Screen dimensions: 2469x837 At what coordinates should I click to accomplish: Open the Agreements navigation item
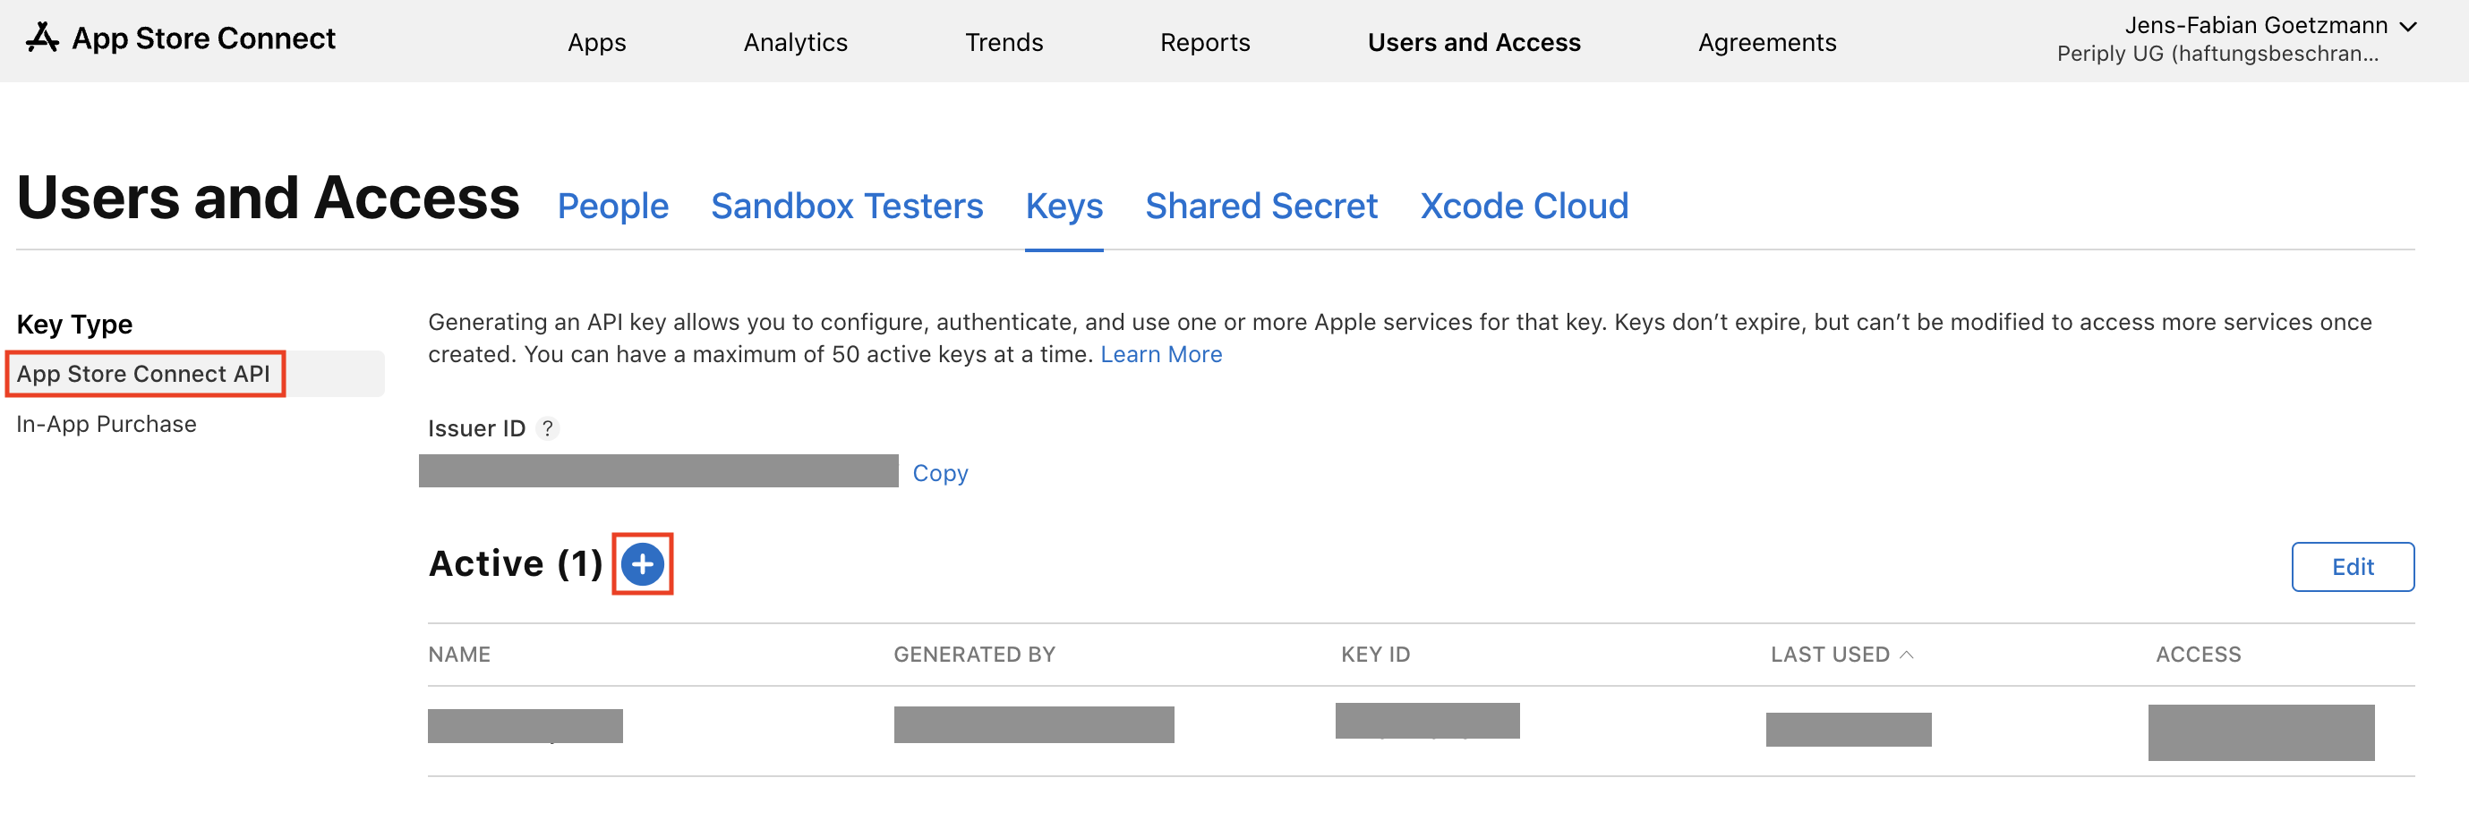(1766, 42)
